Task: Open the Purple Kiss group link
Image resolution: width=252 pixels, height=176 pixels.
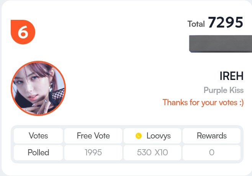Action: tap(224, 90)
